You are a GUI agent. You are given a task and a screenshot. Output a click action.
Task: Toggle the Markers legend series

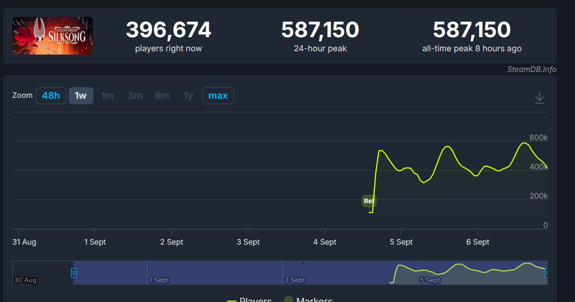click(x=308, y=300)
